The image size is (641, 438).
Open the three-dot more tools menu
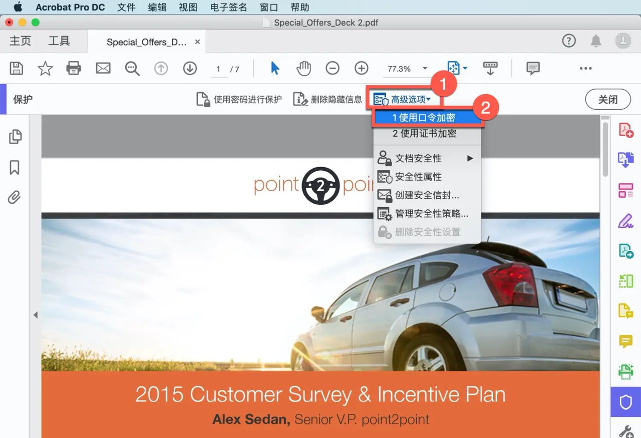pos(585,69)
